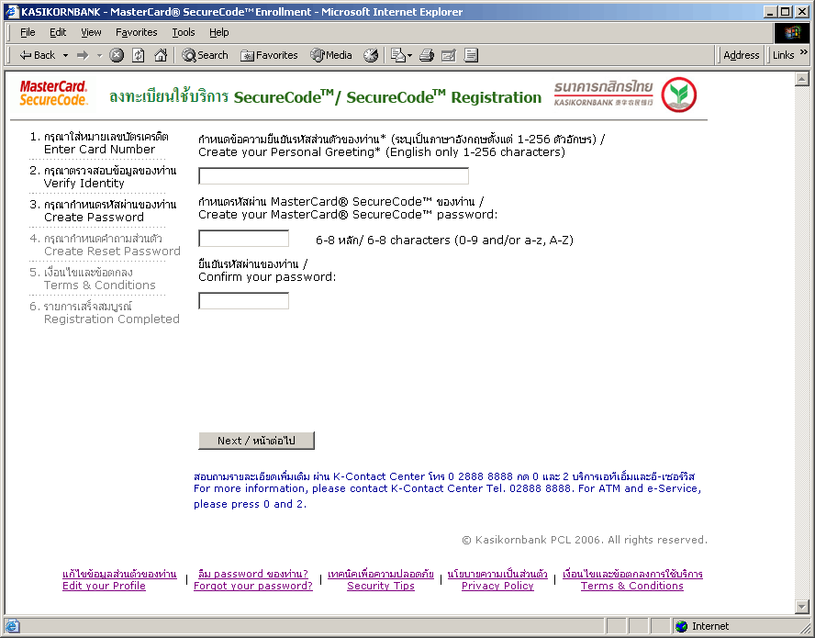
Task: Expand the Links overflow chevron
Action: 804,52
